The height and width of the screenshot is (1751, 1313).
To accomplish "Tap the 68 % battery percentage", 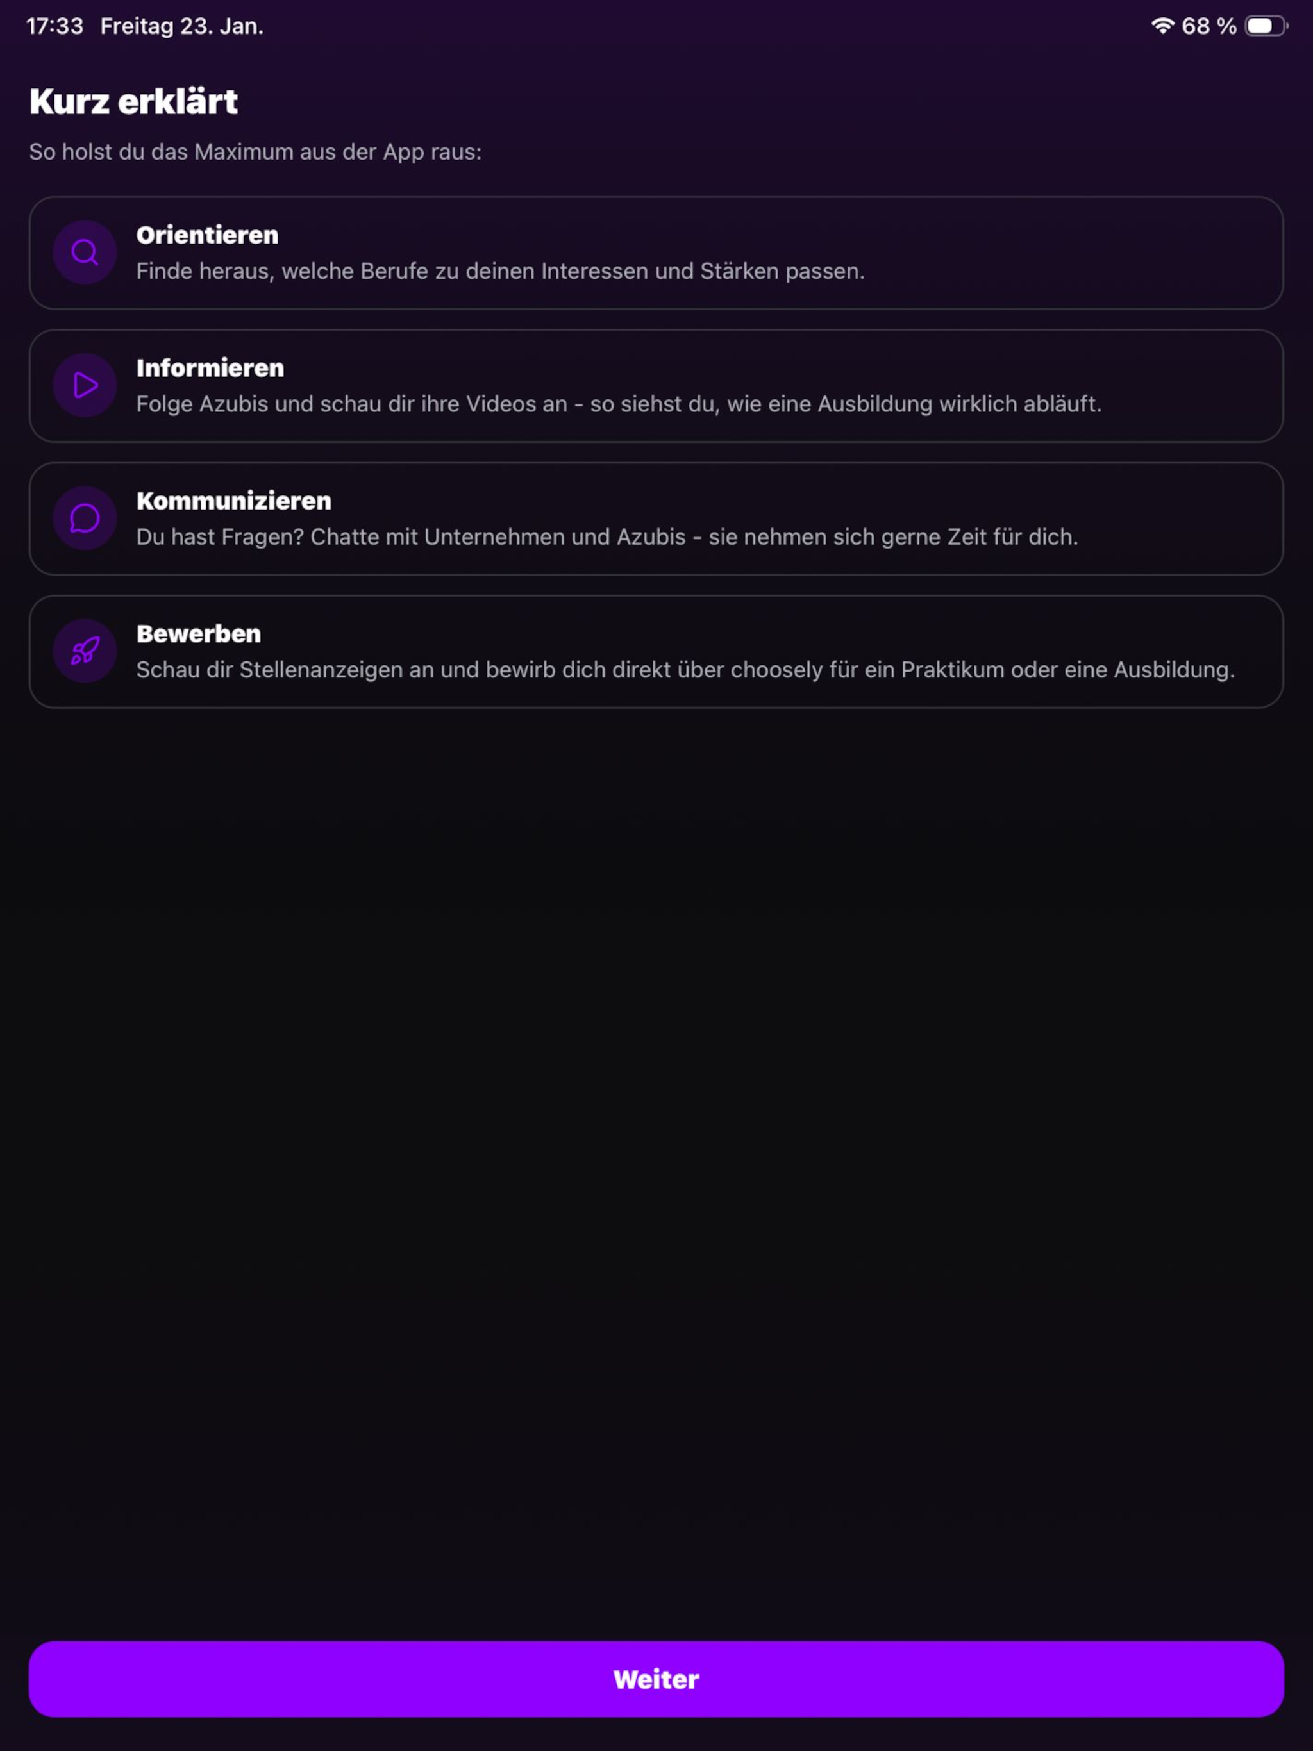I will click(x=1209, y=26).
